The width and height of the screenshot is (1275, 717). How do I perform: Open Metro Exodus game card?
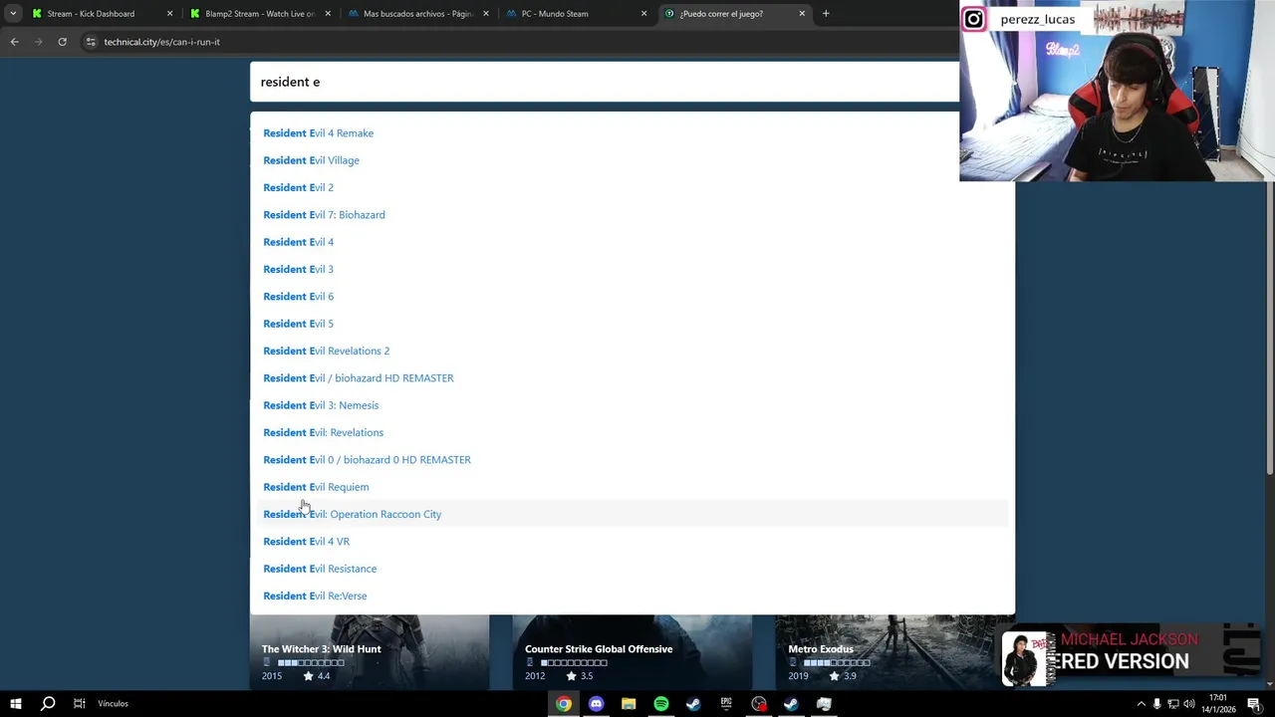tap(894, 652)
